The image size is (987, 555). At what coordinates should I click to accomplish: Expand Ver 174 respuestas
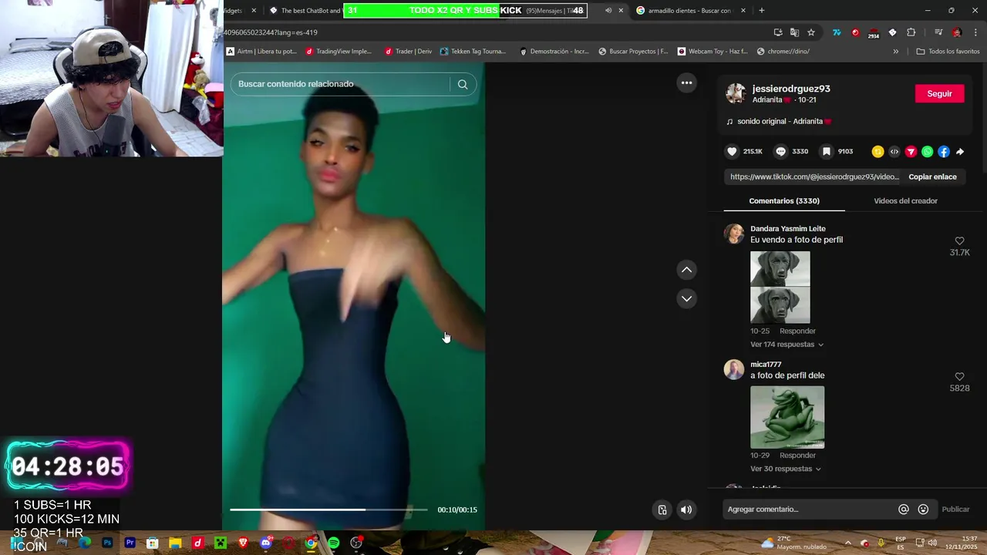coord(787,345)
